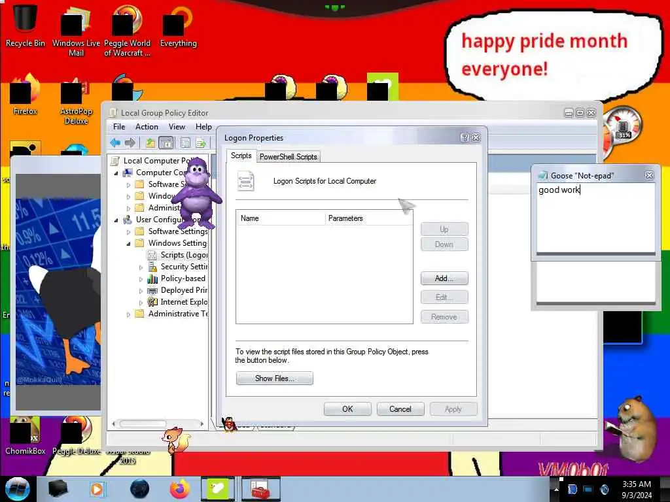The image size is (670, 502).
Task: Open Recycle Bin desktop icon
Action: 26,25
